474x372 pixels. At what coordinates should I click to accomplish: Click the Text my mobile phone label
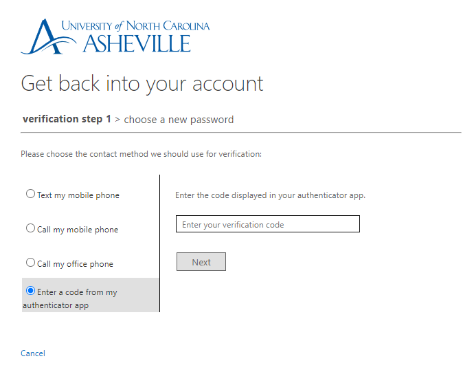point(78,195)
